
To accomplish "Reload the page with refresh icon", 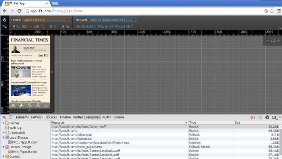I will tap(19, 11).
